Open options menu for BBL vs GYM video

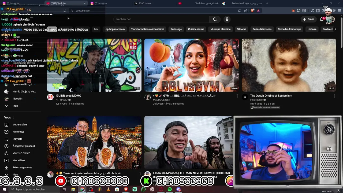(237, 96)
